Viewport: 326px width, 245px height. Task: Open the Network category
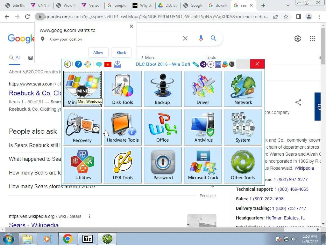point(243,89)
